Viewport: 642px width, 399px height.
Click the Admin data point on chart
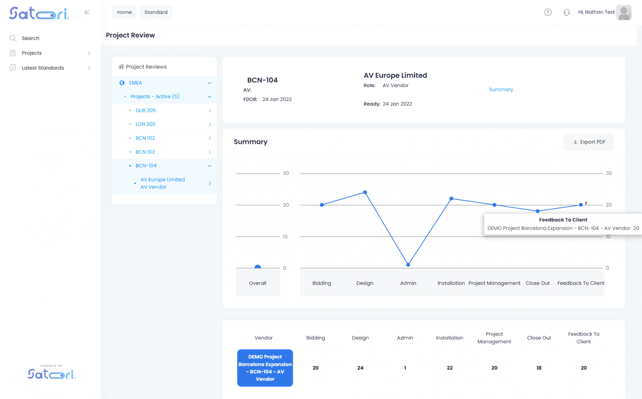pyautogui.click(x=408, y=264)
